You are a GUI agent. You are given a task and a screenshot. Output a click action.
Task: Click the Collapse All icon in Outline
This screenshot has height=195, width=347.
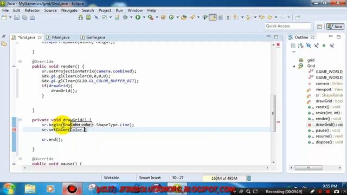293,45
